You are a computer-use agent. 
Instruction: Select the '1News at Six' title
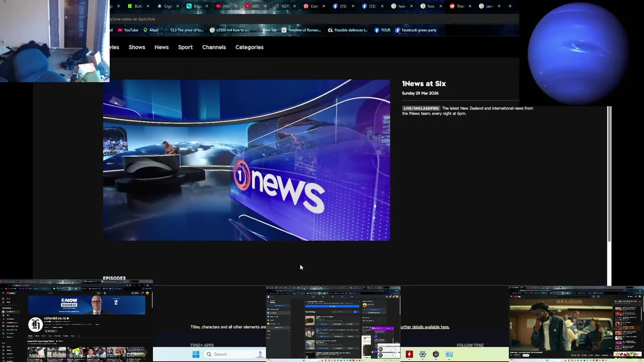point(424,83)
